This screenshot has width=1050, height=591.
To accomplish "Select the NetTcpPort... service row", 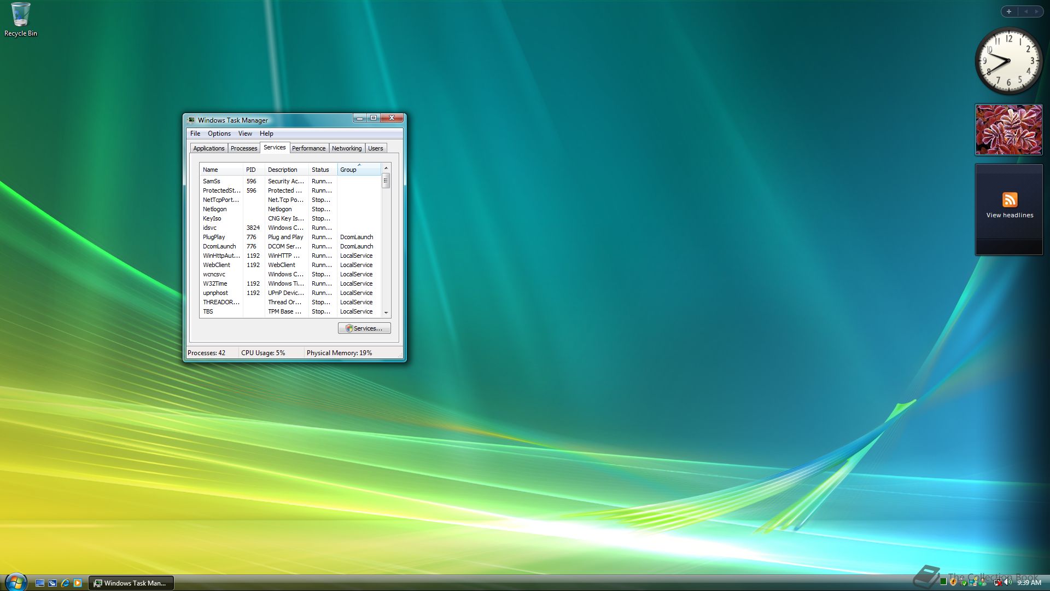I will tap(290, 200).
